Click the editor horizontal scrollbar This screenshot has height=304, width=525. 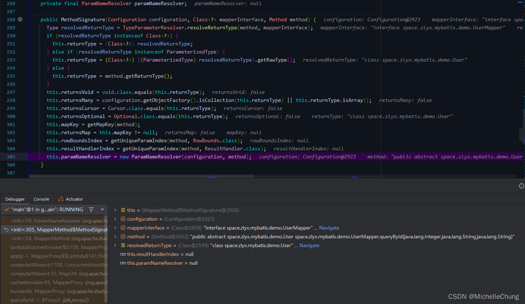tap(141, 177)
